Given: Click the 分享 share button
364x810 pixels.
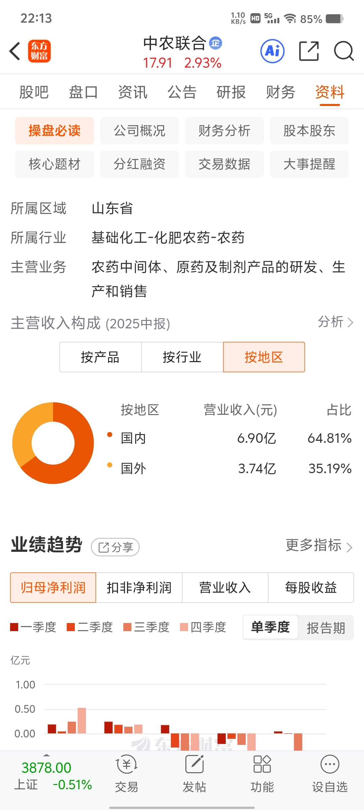Looking at the screenshot, I should coord(115,547).
